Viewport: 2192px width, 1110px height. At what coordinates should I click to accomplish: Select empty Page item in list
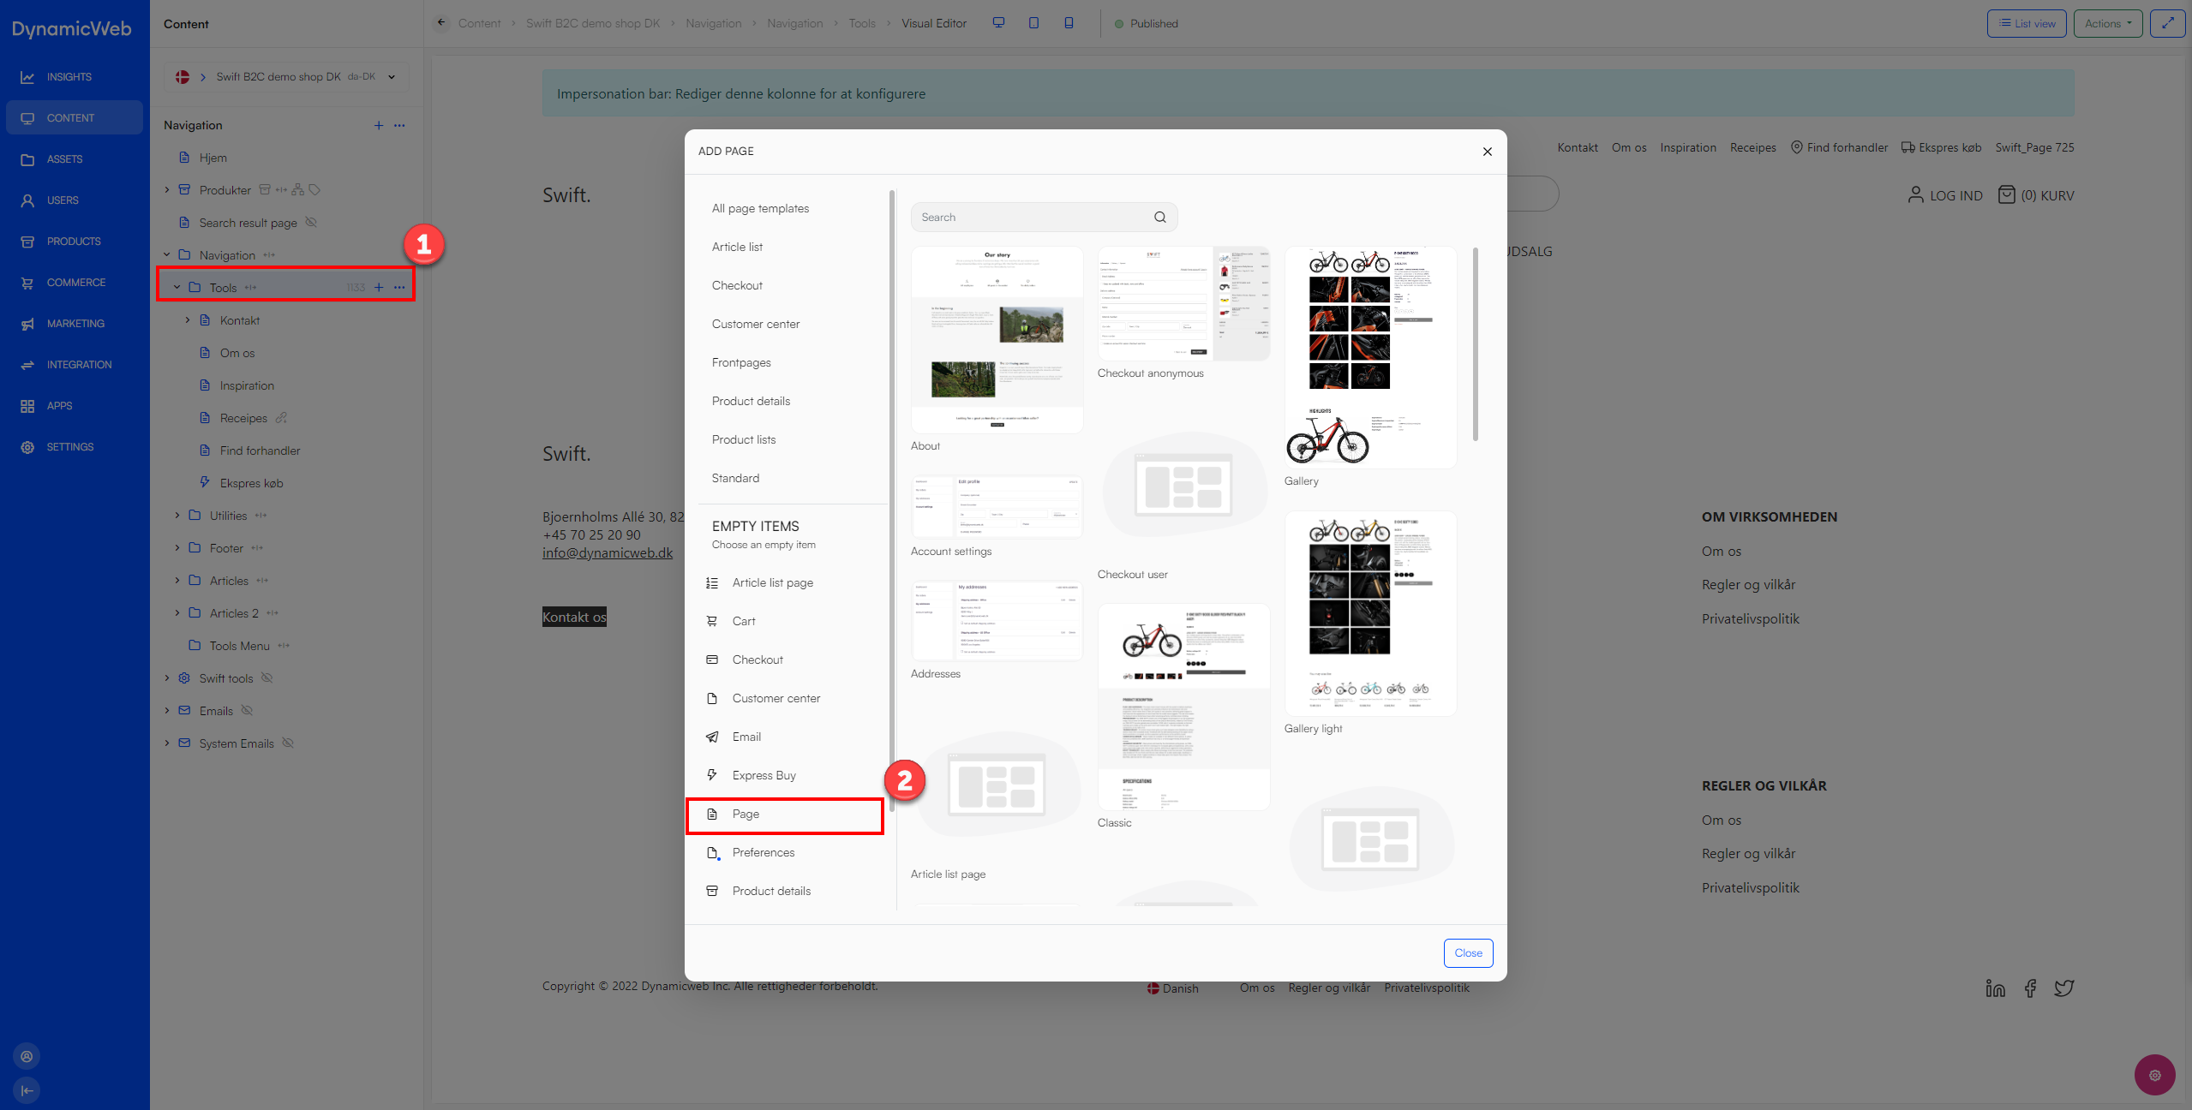[746, 814]
